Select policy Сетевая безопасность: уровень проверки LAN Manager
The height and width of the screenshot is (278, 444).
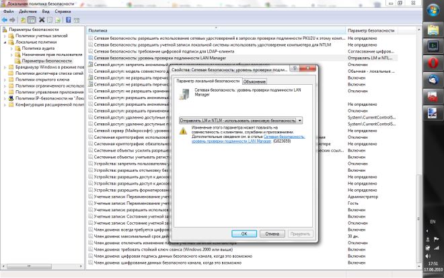tap(160, 58)
